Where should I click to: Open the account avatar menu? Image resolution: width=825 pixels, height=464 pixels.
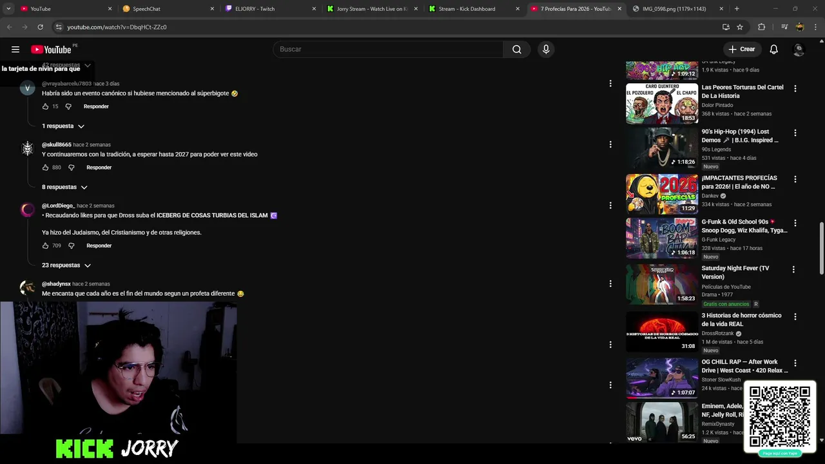(x=799, y=50)
